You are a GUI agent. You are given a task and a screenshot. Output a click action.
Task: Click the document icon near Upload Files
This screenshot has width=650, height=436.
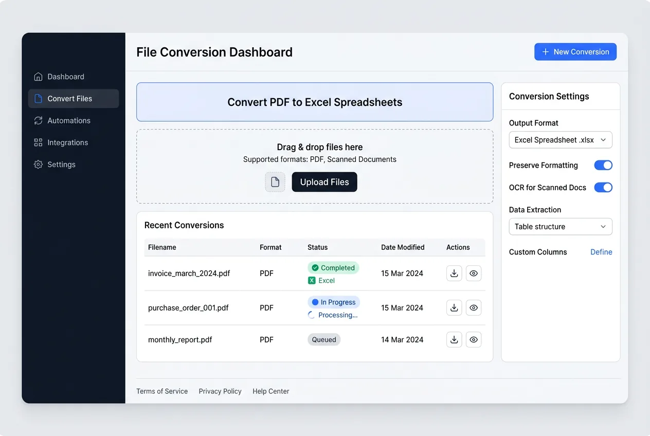tap(275, 181)
